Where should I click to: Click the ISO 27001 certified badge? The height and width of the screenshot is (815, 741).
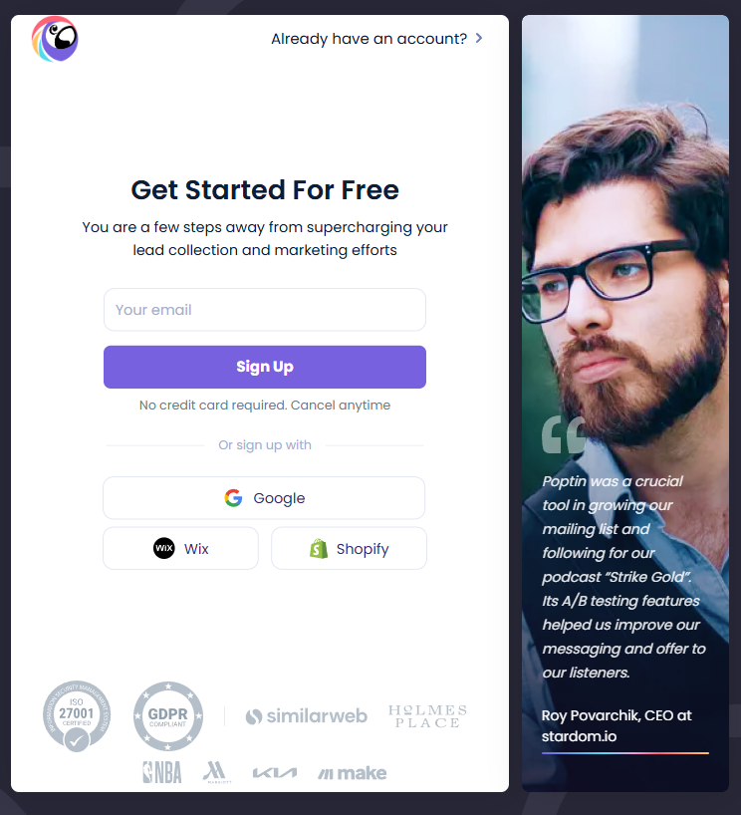(77, 716)
